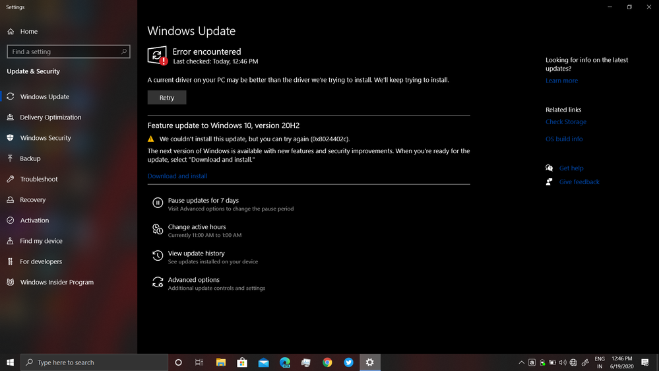Open Change active hours
This screenshot has height=371, width=659.
[197, 230]
